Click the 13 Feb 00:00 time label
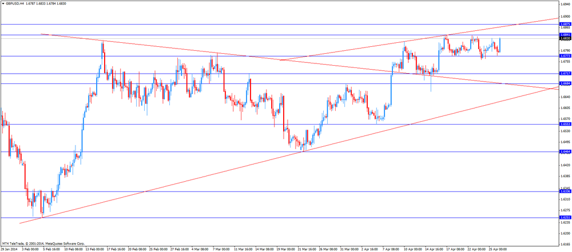The height and width of the screenshot is (252, 572). [95, 250]
